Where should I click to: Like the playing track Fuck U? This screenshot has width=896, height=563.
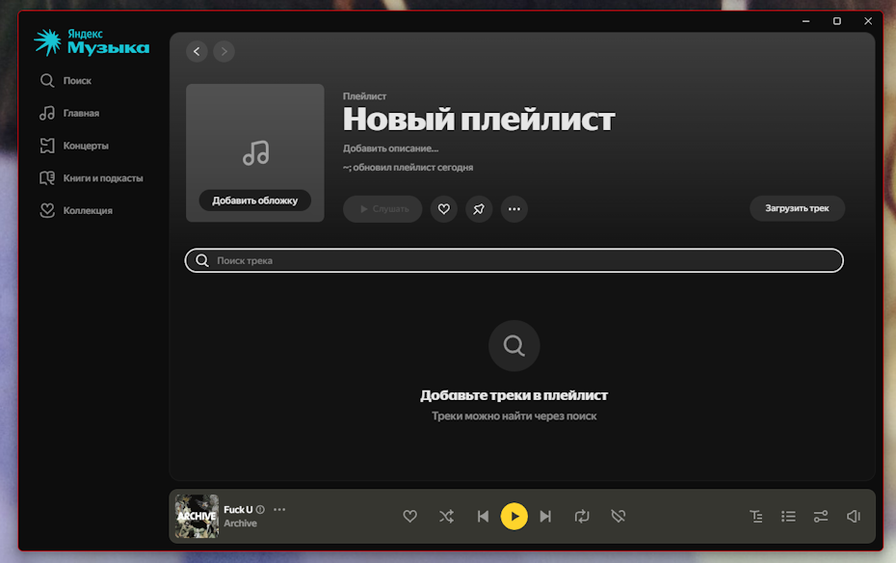409,516
